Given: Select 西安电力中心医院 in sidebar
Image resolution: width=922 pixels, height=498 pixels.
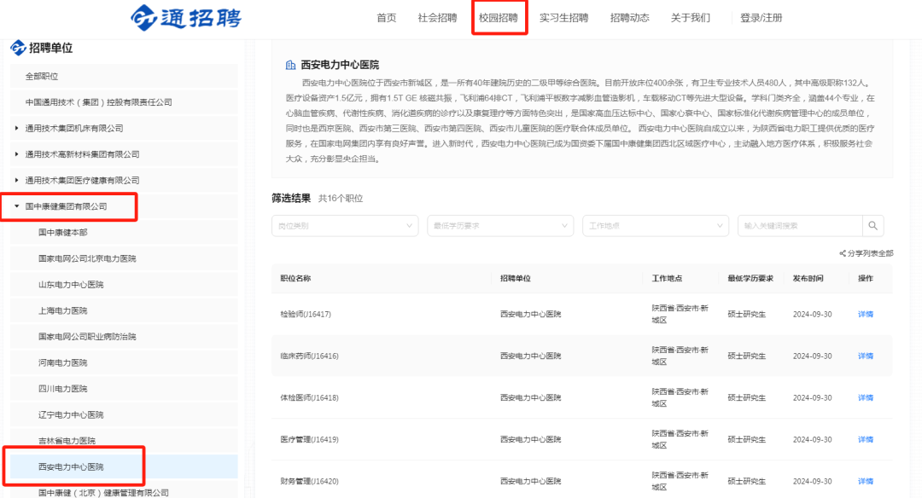Looking at the screenshot, I should click(x=124, y=467).
